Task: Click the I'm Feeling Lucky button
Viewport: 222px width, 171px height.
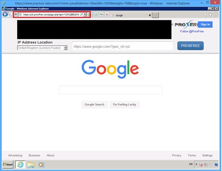Action: (125, 105)
